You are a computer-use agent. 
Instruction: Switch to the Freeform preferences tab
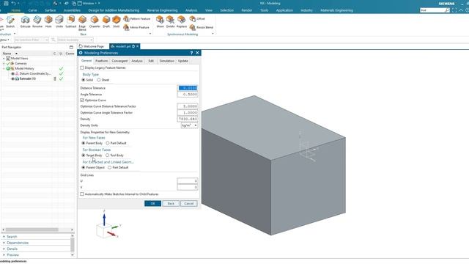[101, 61]
